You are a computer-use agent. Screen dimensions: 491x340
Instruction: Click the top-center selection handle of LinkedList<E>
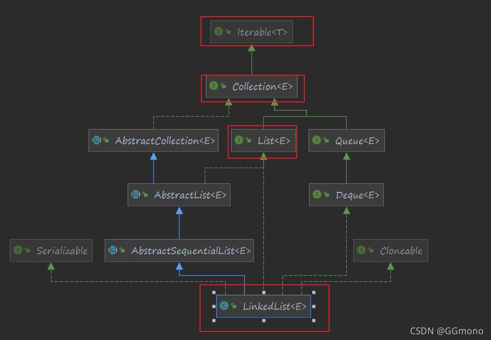[x=263, y=293]
